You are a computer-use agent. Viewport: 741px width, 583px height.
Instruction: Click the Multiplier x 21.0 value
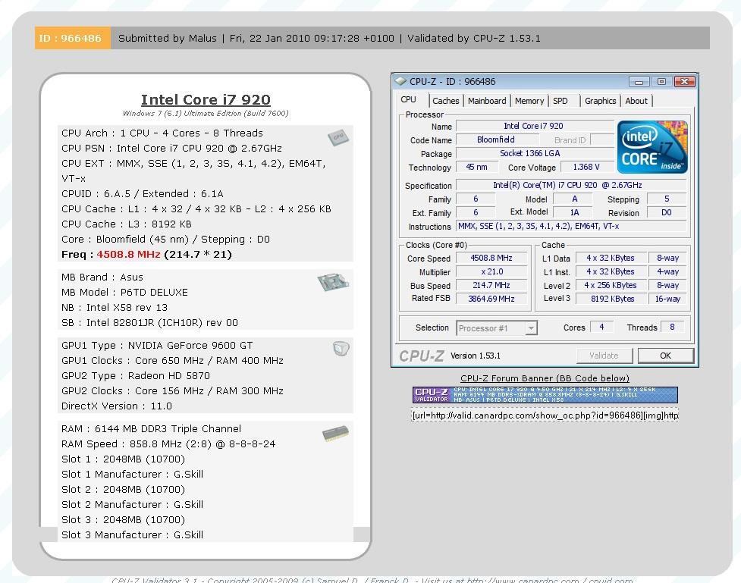pyautogui.click(x=491, y=271)
